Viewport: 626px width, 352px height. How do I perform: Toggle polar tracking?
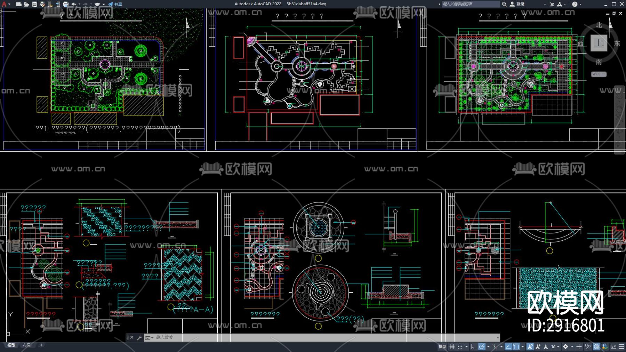click(482, 346)
